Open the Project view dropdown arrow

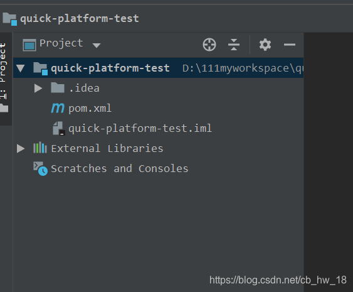click(x=97, y=45)
